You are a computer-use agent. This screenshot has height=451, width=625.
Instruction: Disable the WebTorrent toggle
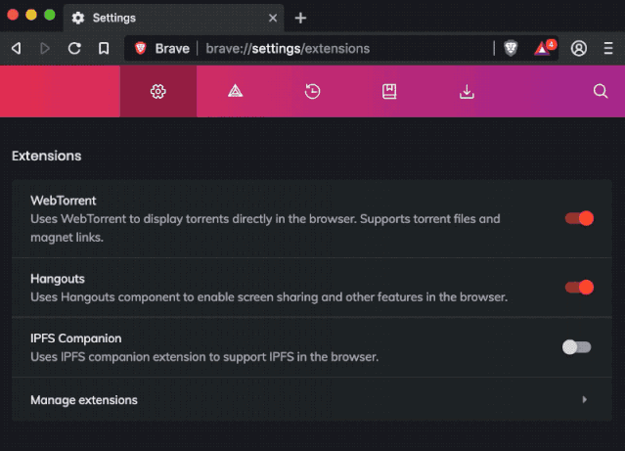point(579,218)
